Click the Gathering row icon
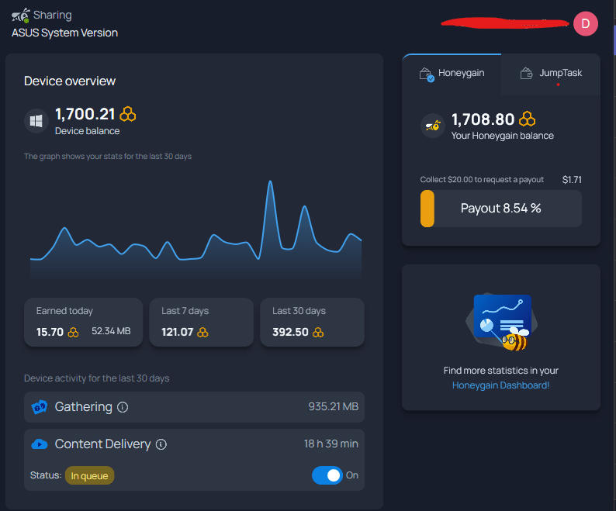This screenshot has width=616, height=511. pyautogui.click(x=40, y=407)
